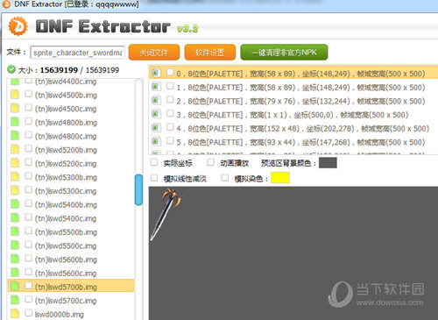Check the box next to (tn)lswd4500b.img
This screenshot has width=438, height=320.
coord(28,94)
